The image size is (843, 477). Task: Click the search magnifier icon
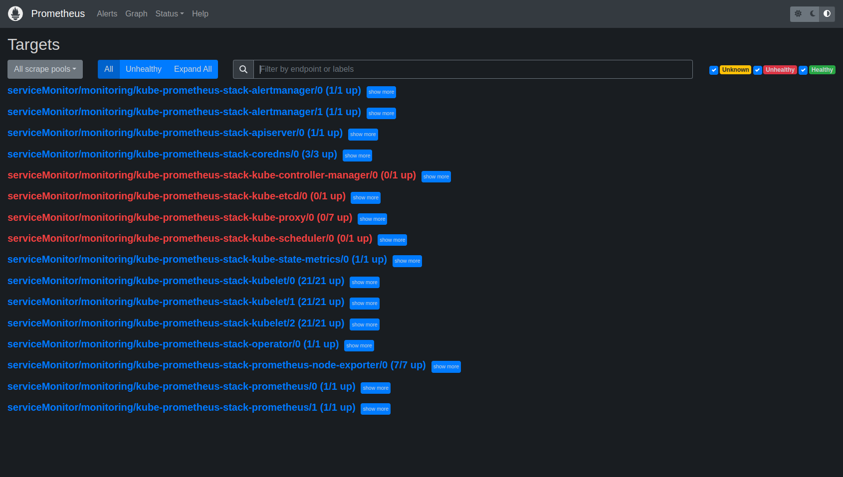click(x=243, y=69)
